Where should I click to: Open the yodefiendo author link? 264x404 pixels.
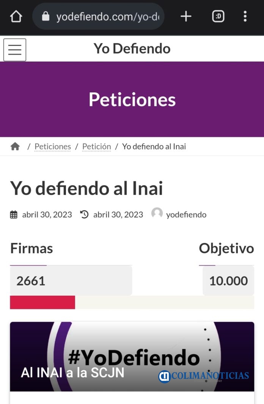tap(186, 215)
